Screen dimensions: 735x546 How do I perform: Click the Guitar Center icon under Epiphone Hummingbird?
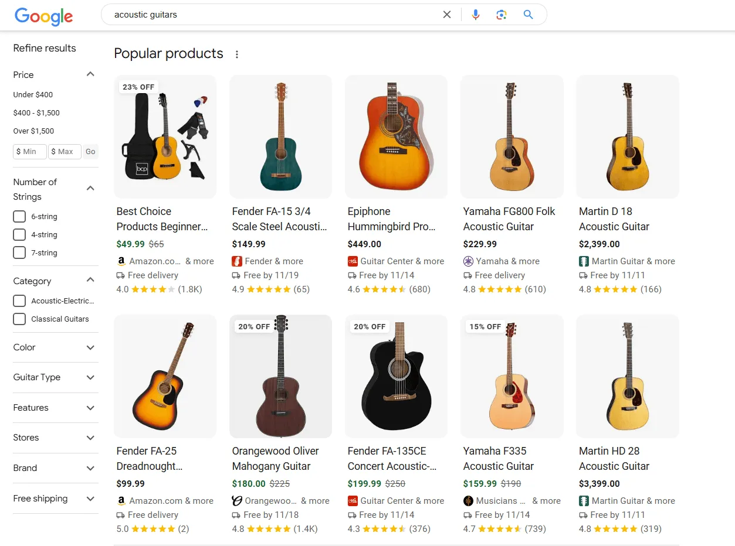coord(353,261)
